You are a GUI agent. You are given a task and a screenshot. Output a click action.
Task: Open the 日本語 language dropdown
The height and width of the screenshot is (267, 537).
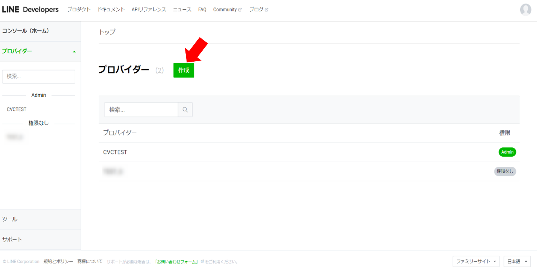click(x=517, y=261)
